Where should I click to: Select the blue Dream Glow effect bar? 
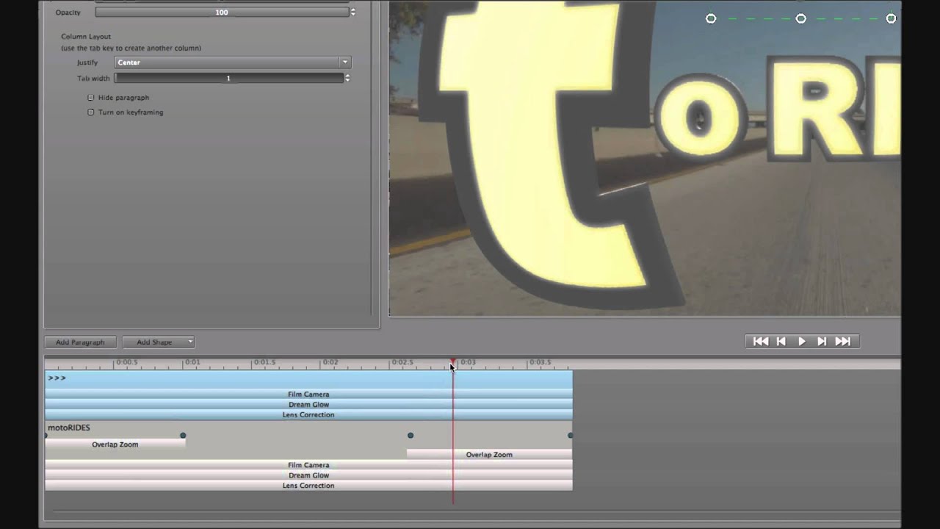(308, 404)
